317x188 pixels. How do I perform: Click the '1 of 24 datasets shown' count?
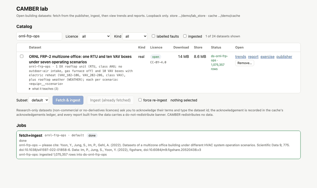pyautogui.click(x=223, y=36)
